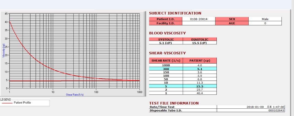
Task: Select the SEX value Male
Action: point(265,19)
